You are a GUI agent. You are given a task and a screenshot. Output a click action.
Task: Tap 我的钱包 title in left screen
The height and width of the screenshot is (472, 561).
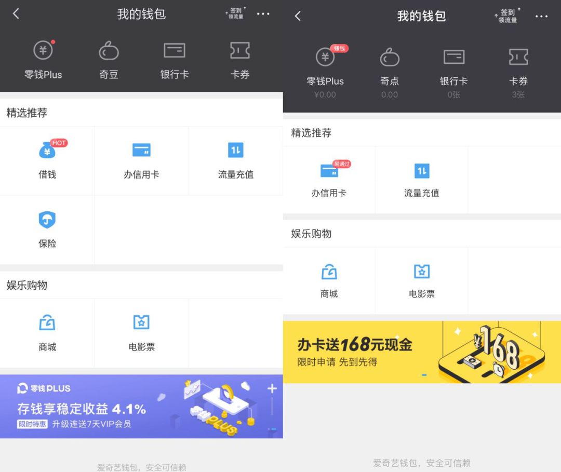coord(141,14)
